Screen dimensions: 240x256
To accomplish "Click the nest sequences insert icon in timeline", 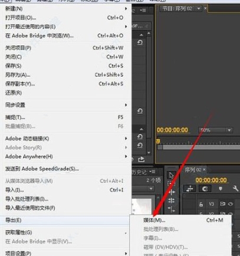I will pos(190,189).
